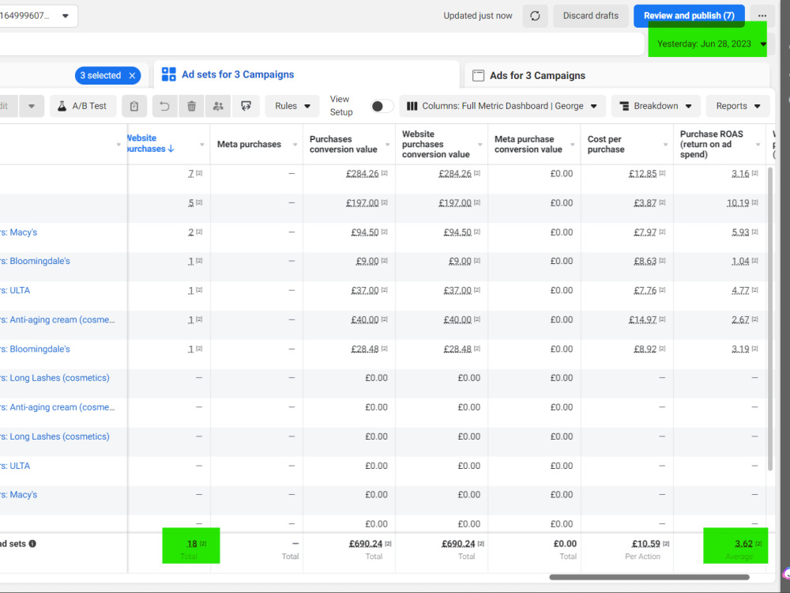The width and height of the screenshot is (790, 593).
Task: Click the Purchase ROAS column header
Action: (711, 144)
